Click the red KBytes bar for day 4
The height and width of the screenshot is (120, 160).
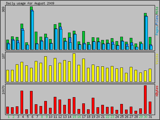pos(22,102)
